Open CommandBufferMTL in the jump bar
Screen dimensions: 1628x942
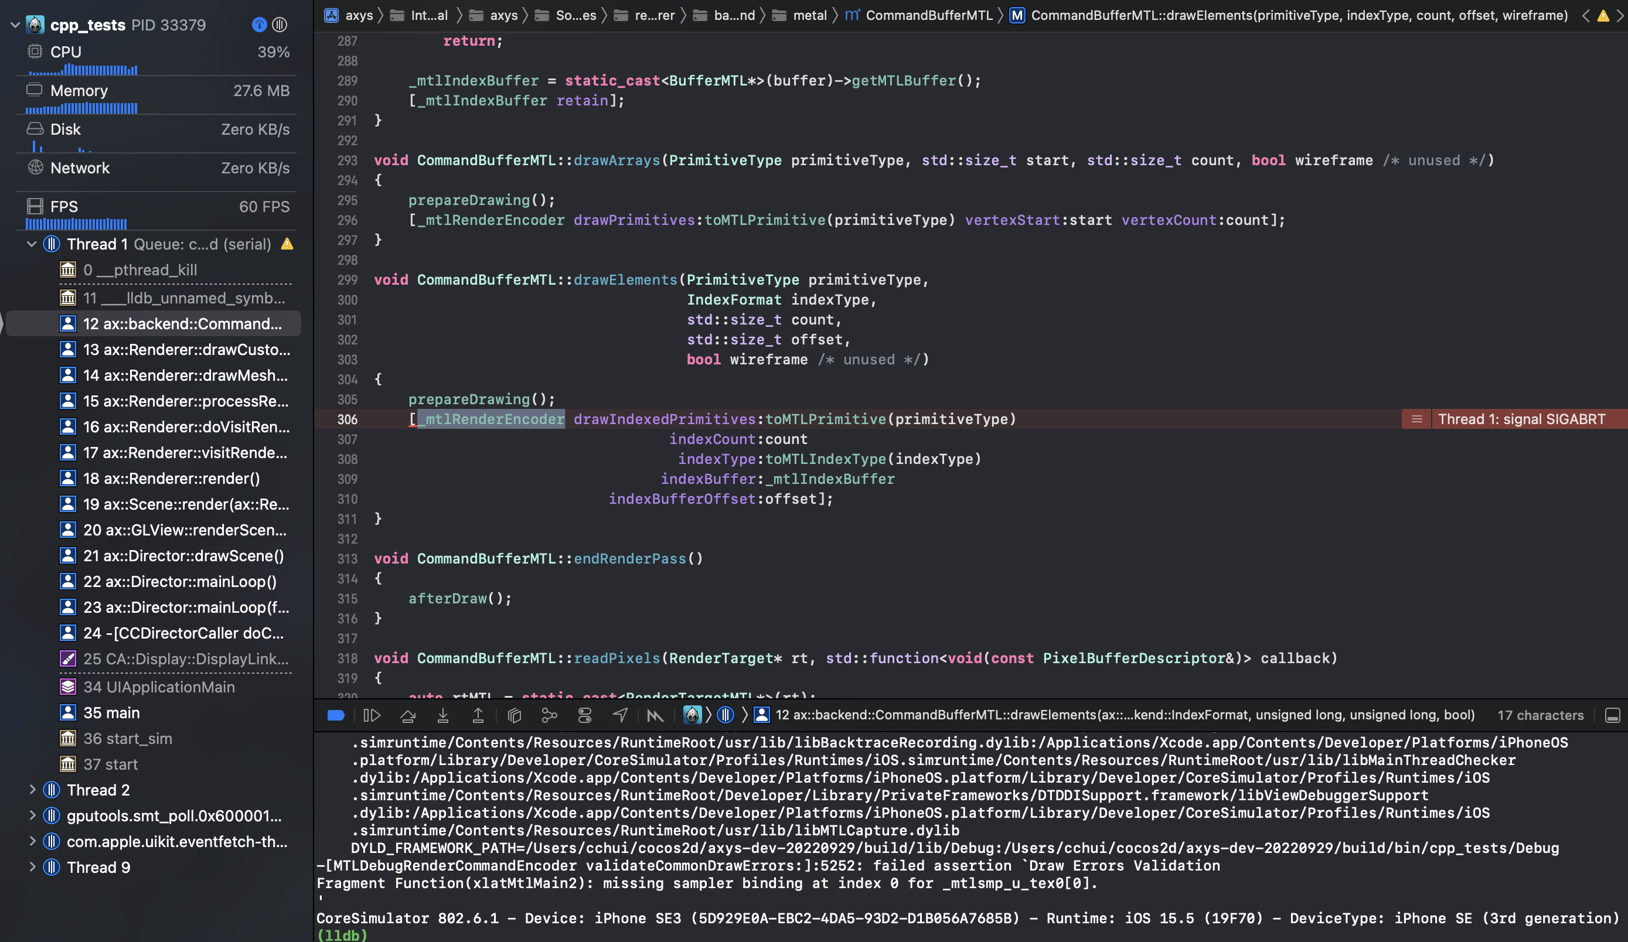click(x=927, y=15)
